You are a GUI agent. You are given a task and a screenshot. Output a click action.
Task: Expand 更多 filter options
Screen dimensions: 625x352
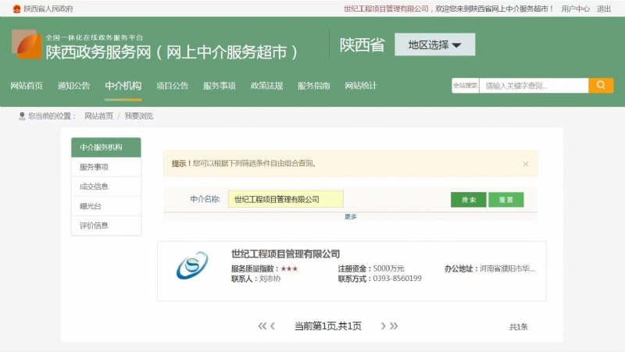click(x=350, y=217)
